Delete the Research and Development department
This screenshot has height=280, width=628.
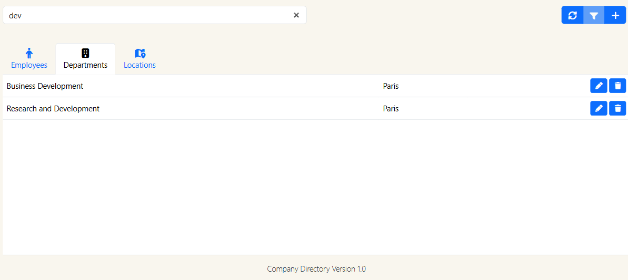tap(617, 108)
